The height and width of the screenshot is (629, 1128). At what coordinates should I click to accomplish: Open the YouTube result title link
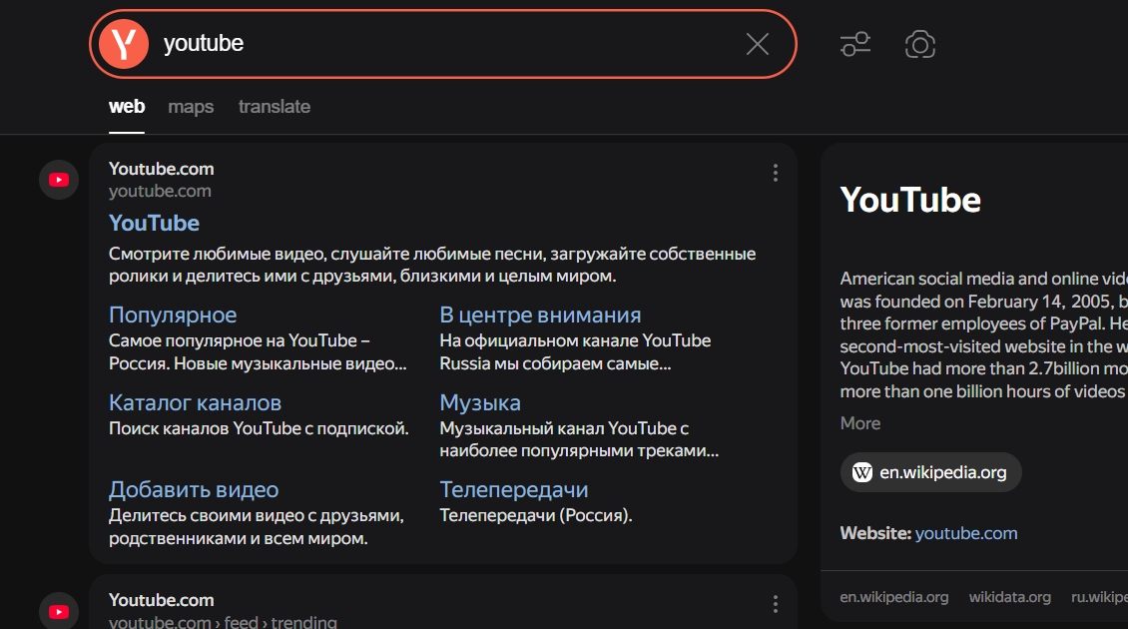[x=154, y=223]
